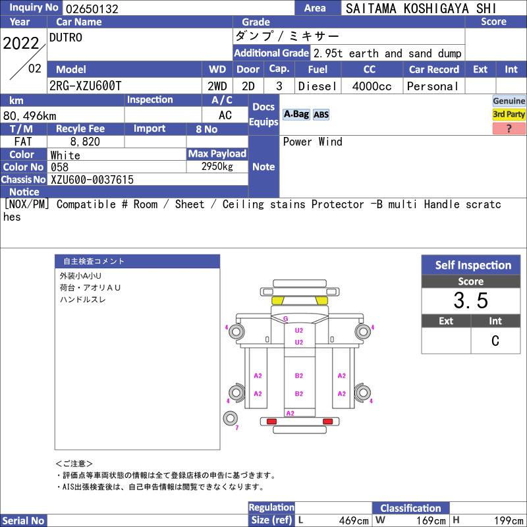Click the left red tail lamp

[x=271, y=421]
